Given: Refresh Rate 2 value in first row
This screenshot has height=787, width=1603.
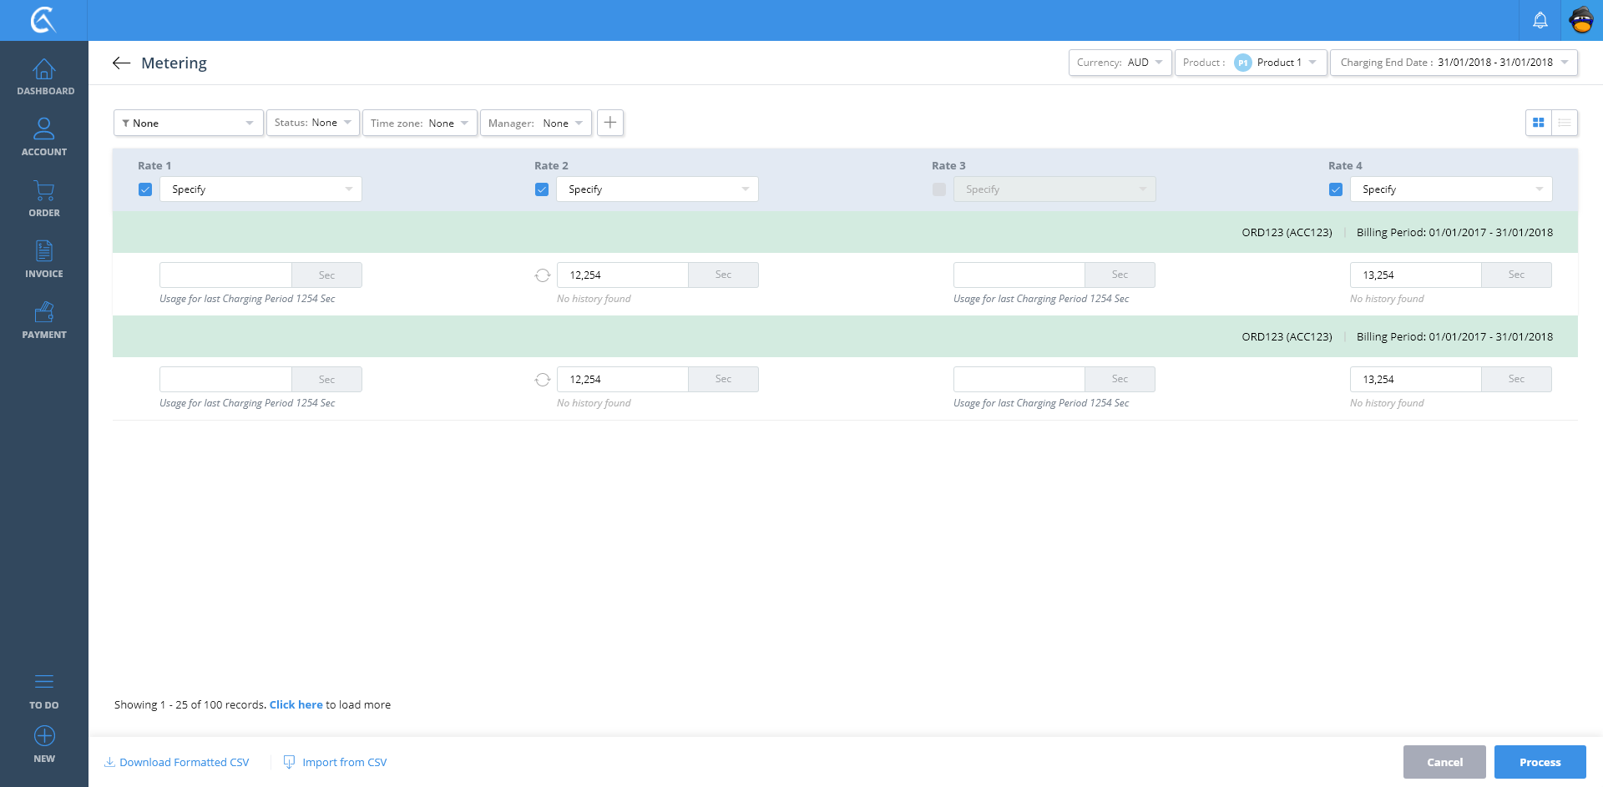Looking at the screenshot, I should [x=543, y=275].
